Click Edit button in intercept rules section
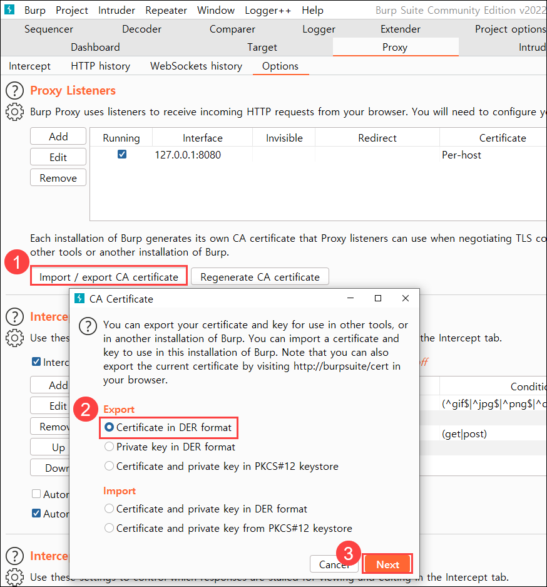The width and height of the screenshot is (547, 587). point(50,405)
